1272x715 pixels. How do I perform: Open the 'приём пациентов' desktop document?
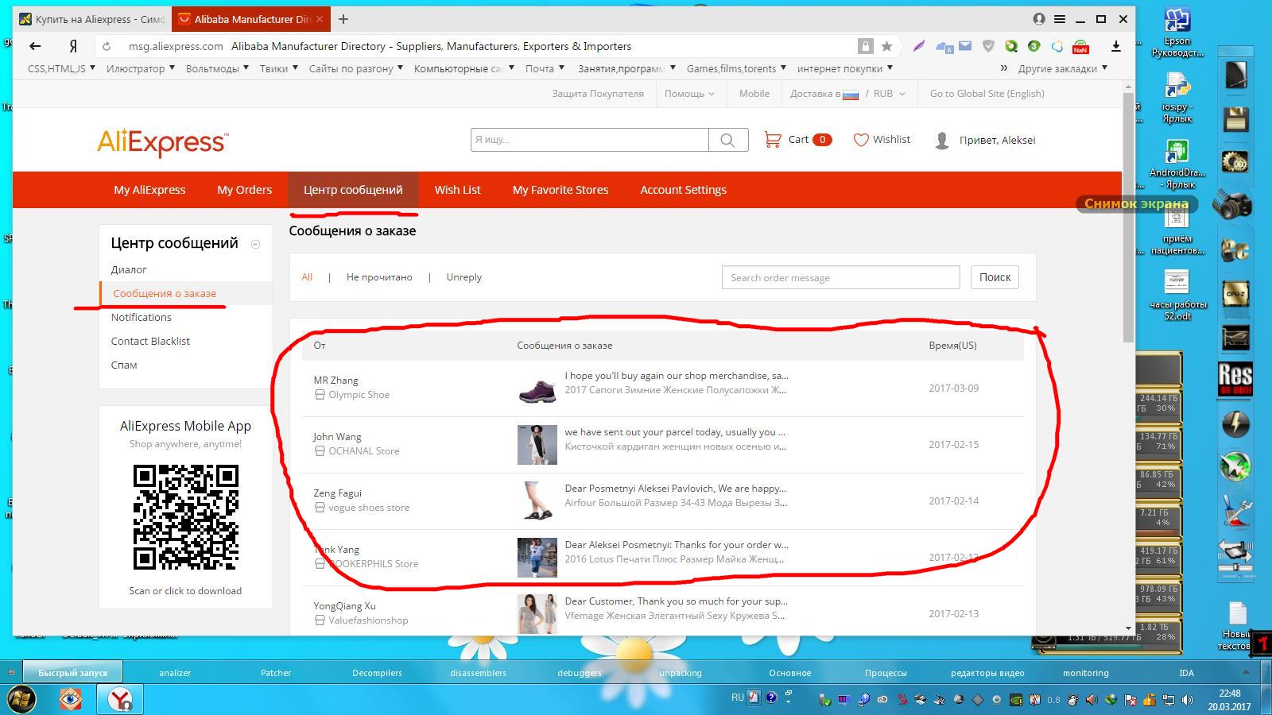coord(1177,230)
